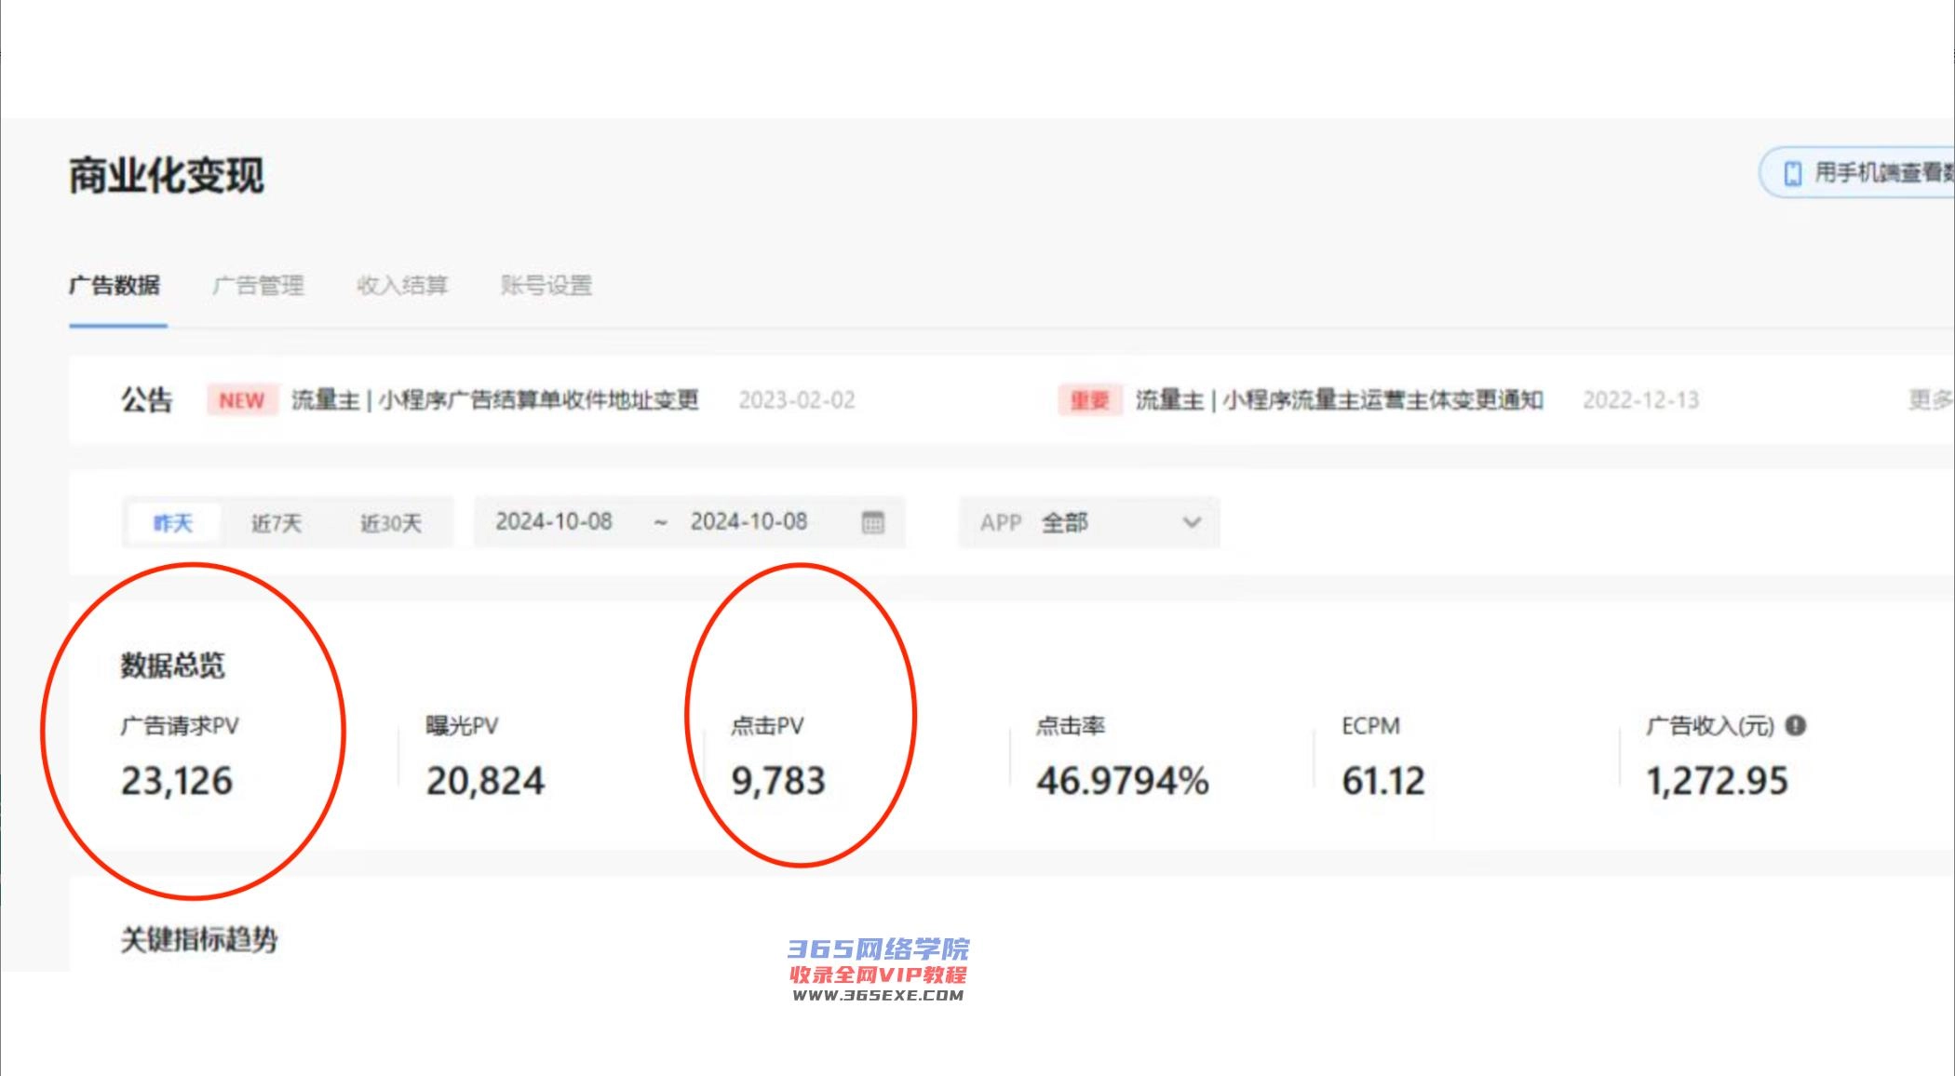Click the red 重要 badge in announcements
Image resolution: width=1955 pixels, height=1076 pixels.
pos(1089,400)
